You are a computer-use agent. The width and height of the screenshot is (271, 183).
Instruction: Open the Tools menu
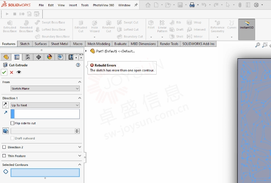85,5
